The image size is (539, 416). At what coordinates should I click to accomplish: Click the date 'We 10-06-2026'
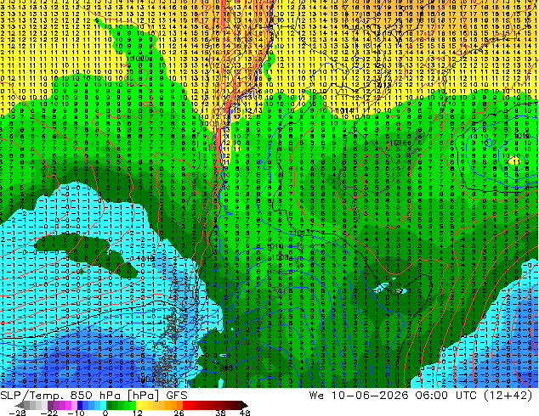pos(359,396)
